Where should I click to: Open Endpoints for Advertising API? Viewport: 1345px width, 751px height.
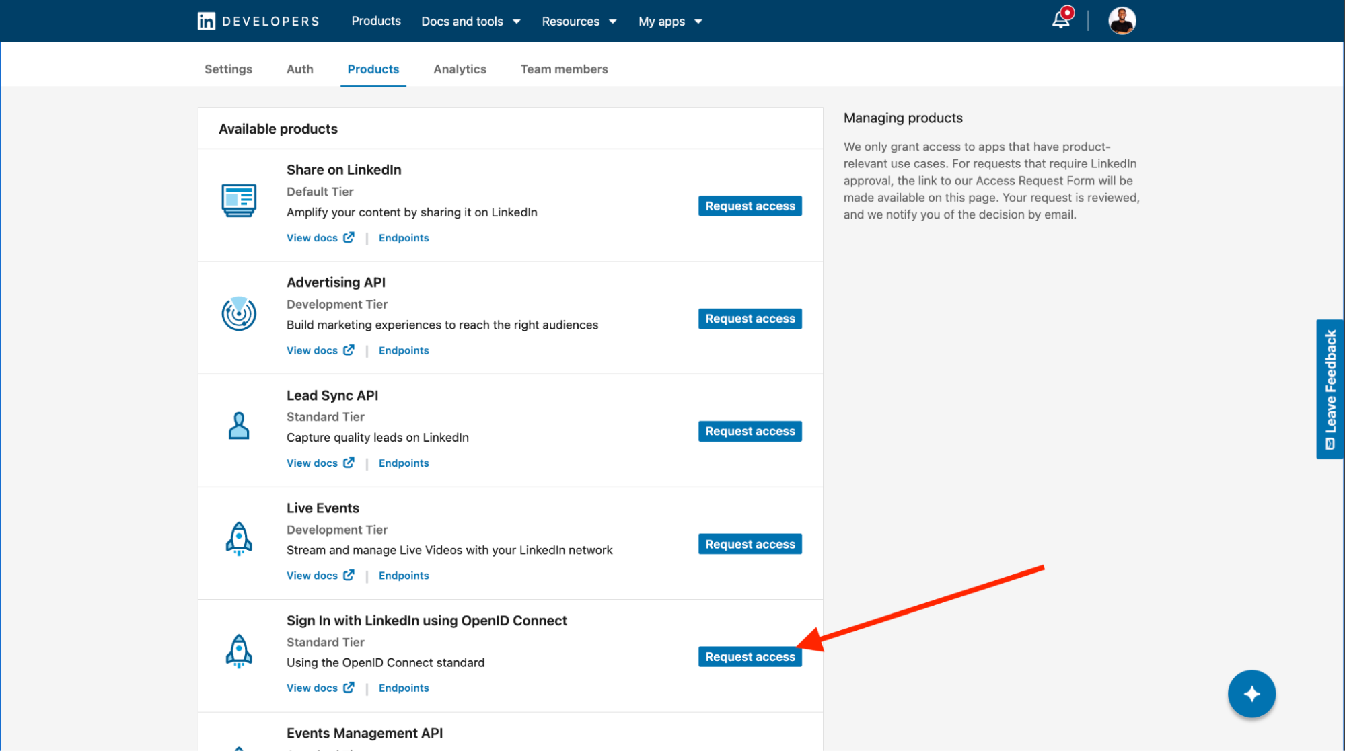click(x=404, y=350)
